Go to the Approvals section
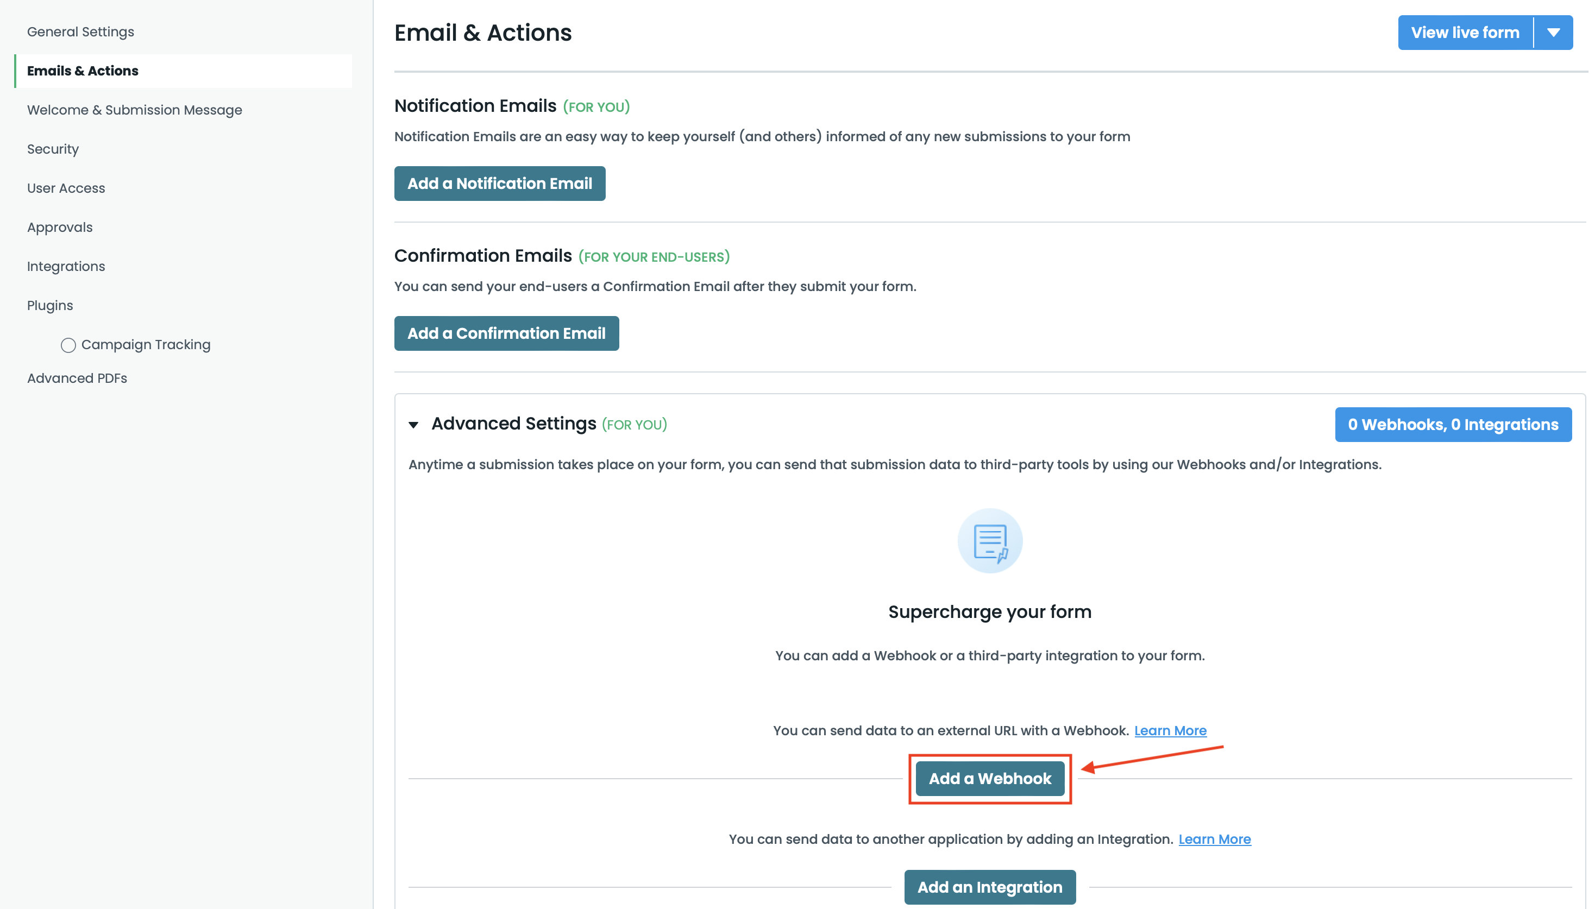1595x909 pixels. point(59,227)
